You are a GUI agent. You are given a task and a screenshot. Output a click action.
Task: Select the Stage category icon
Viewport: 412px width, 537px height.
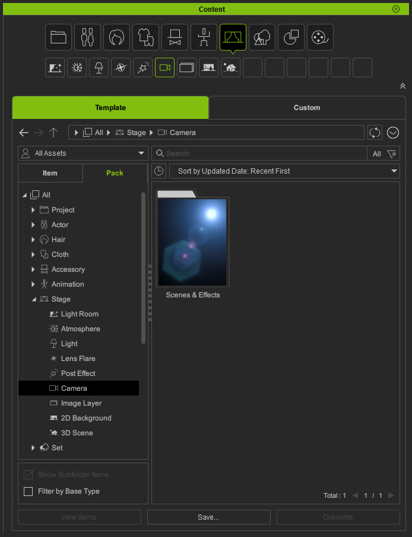pyautogui.click(x=233, y=37)
